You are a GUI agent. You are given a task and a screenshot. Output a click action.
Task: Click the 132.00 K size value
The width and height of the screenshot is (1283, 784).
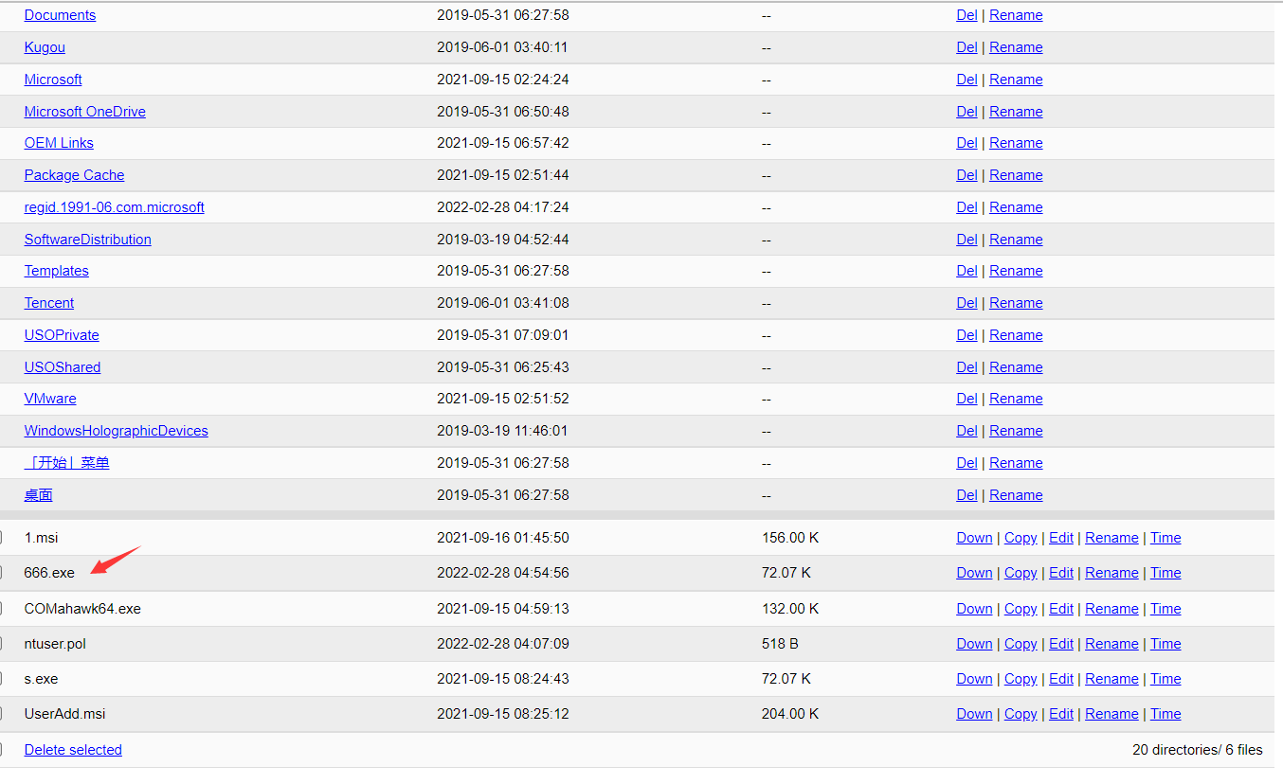(790, 609)
